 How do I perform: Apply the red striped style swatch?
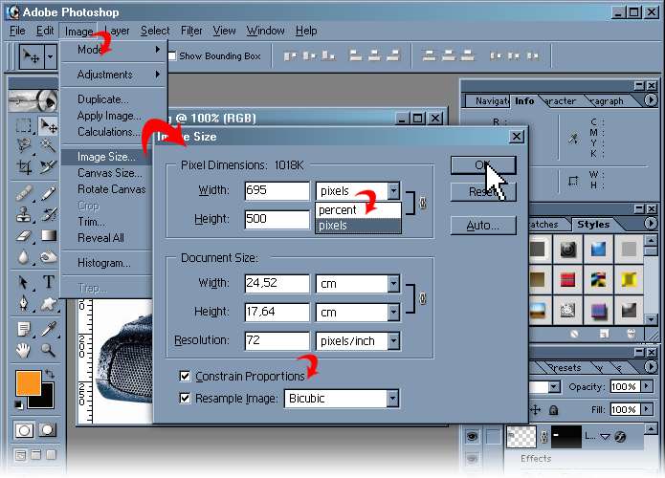[567, 280]
